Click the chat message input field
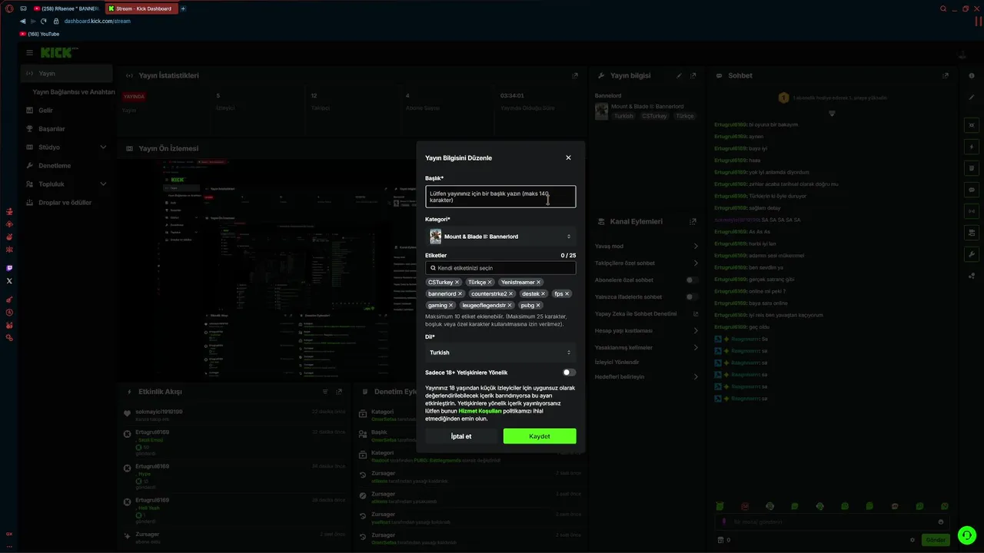984x553 pixels. click(833, 522)
